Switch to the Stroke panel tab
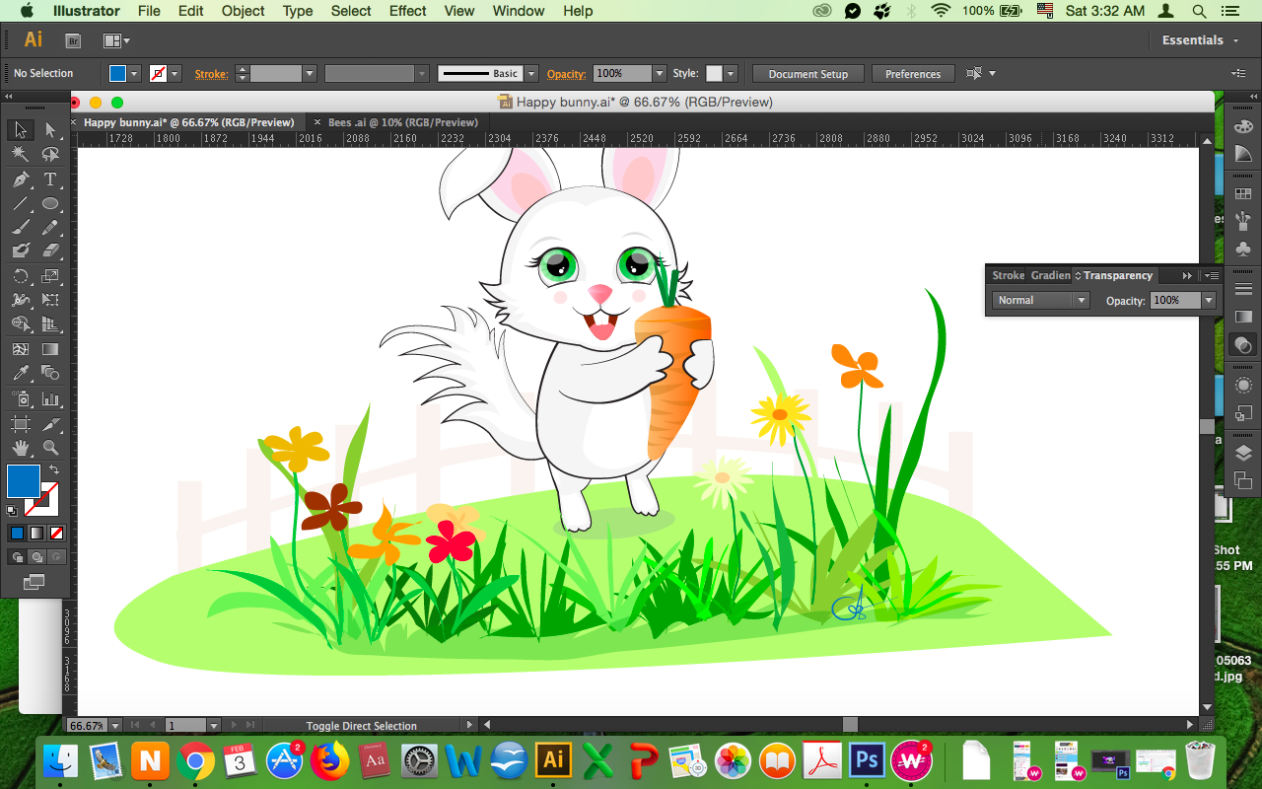Screen dimensions: 1262x789 (x=1008, y=275)
